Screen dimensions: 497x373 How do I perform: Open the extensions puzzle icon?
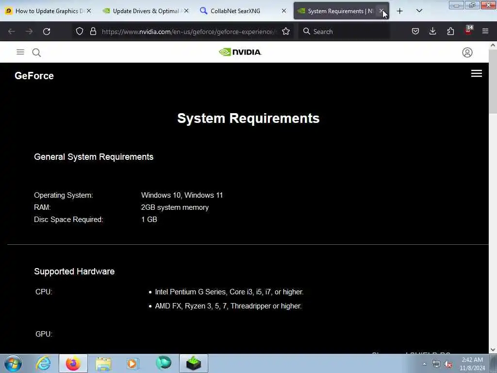[x=450, y=31]
